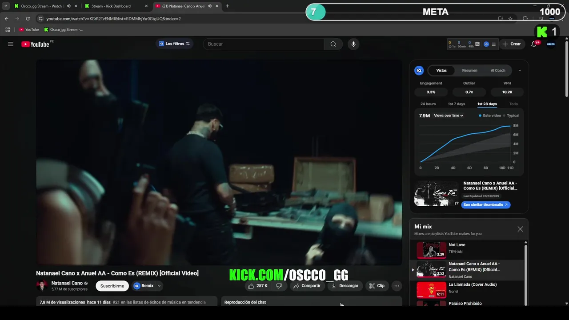Switch to the Resumen tab
569x320 pixels.
[469, 70]
